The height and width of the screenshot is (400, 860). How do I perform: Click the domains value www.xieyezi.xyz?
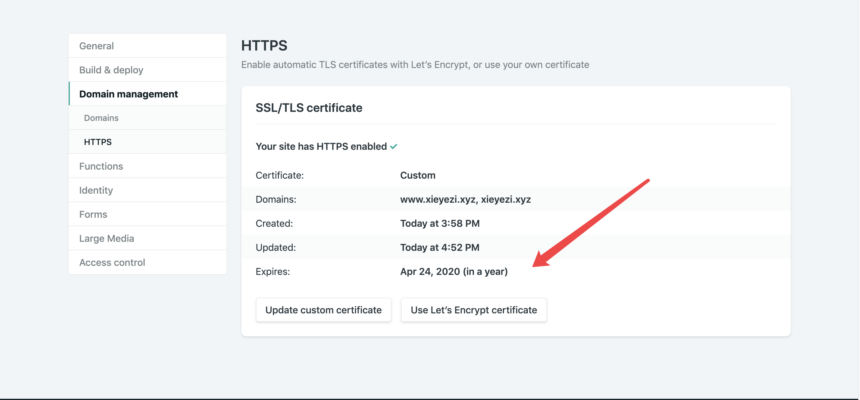438,199
